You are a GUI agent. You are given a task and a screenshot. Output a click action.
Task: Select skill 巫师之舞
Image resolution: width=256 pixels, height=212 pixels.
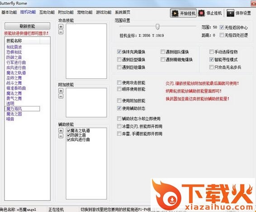tap(14, 78)
